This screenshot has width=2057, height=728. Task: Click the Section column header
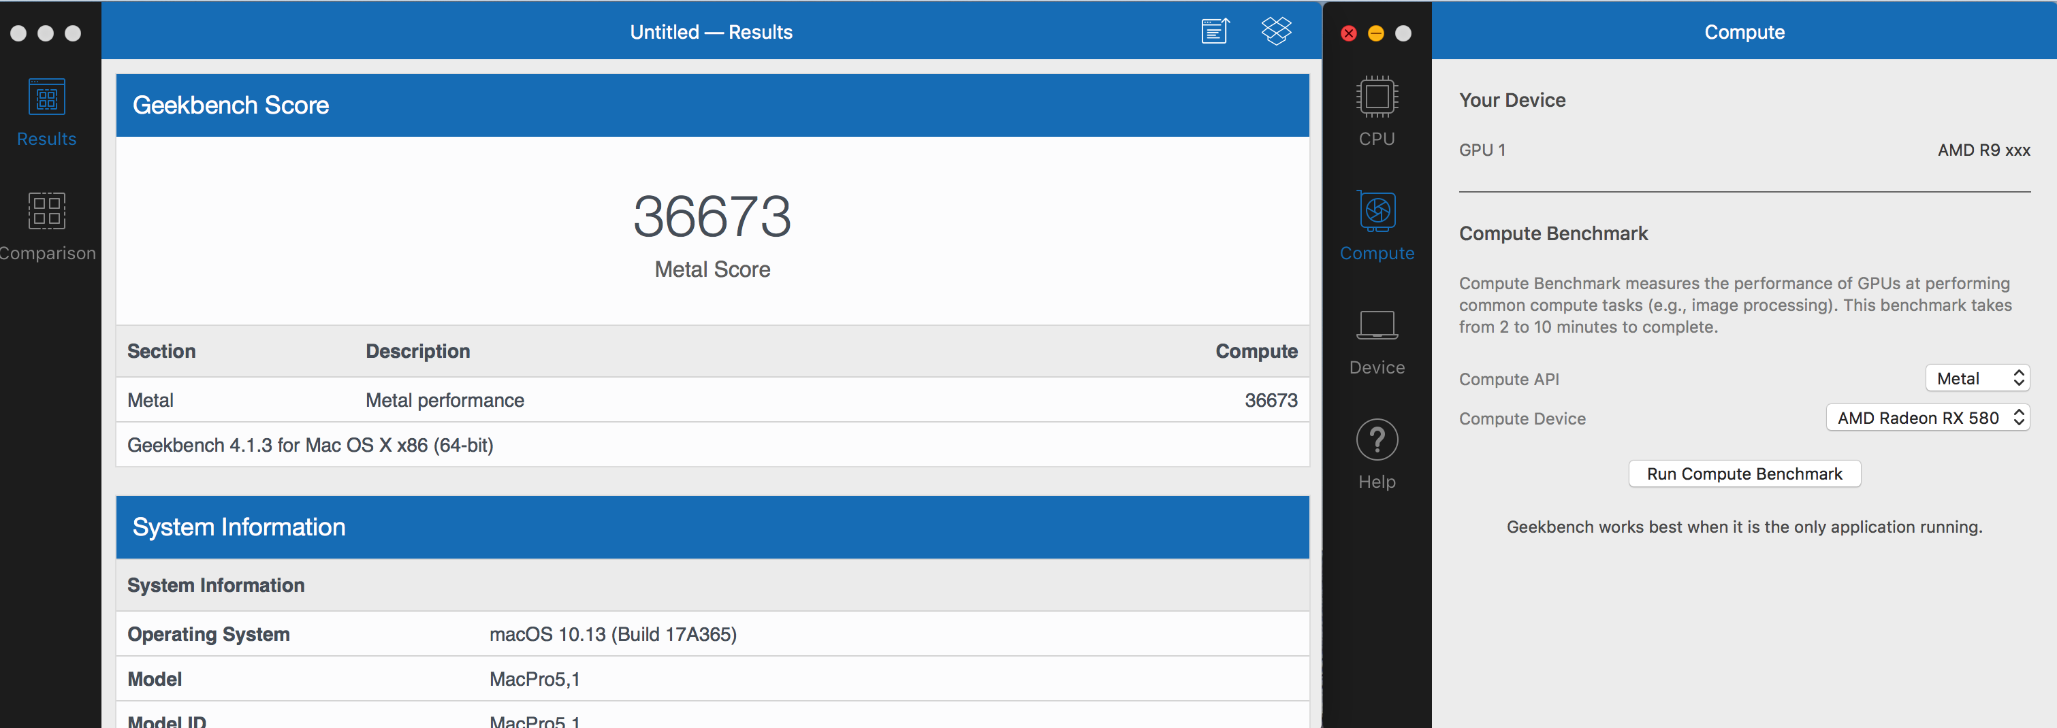pos(161,351)
